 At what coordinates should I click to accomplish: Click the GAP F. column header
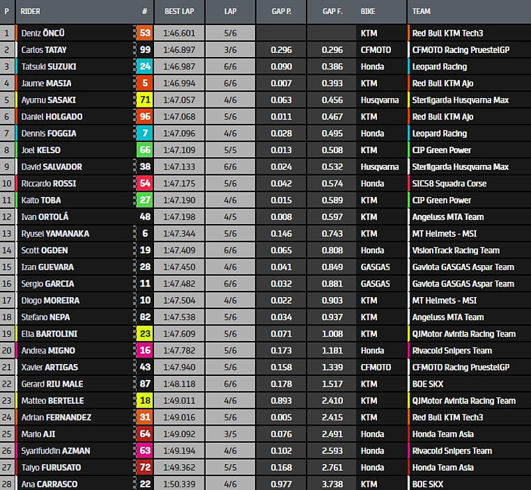332,11
